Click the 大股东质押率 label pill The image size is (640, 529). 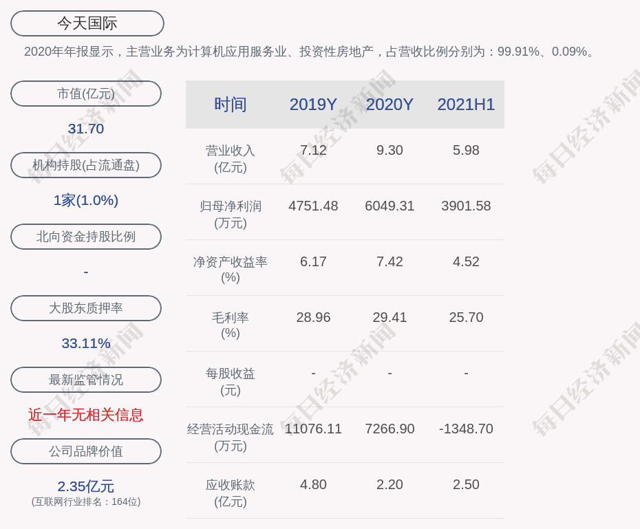click(x=86, y=308)
